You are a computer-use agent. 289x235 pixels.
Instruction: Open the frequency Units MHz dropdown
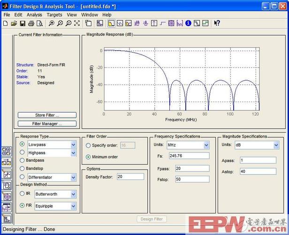point(206,145)
